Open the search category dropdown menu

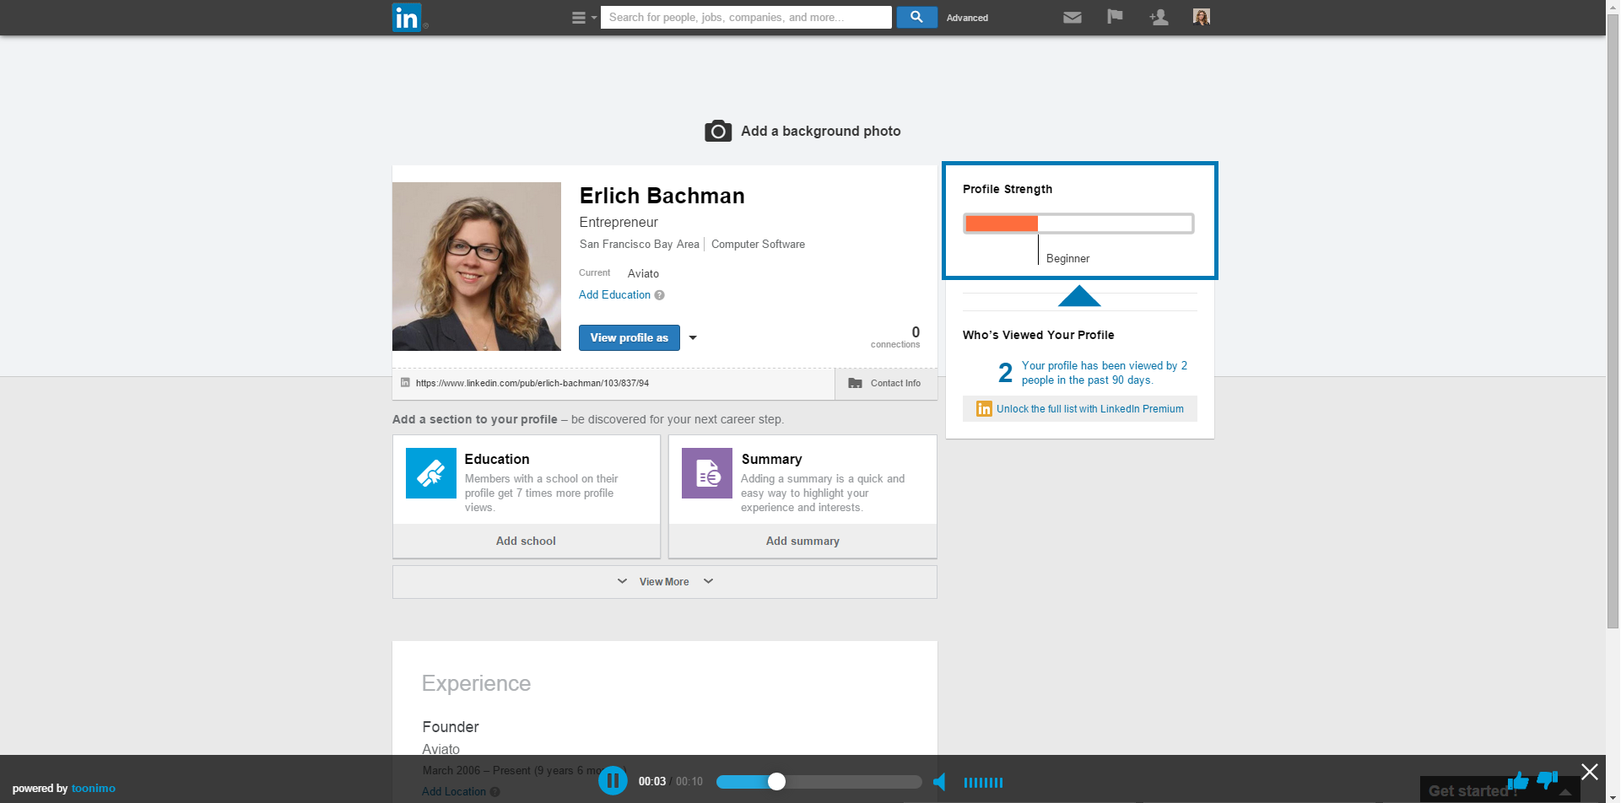[584, 17]
